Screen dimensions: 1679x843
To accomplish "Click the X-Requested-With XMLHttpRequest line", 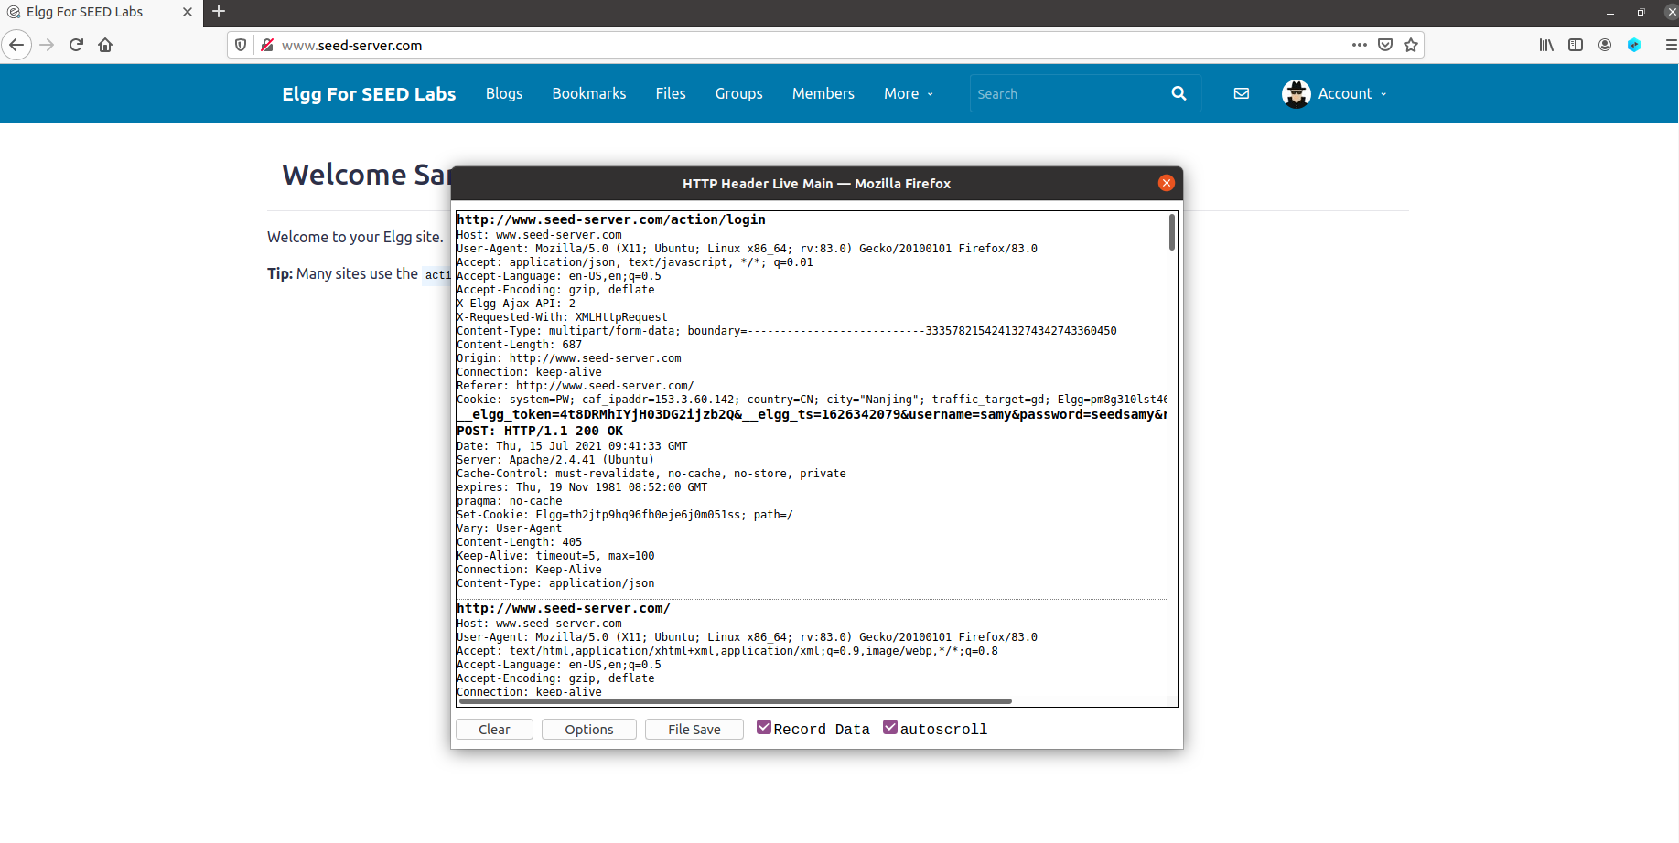I will tap(562, 317).
